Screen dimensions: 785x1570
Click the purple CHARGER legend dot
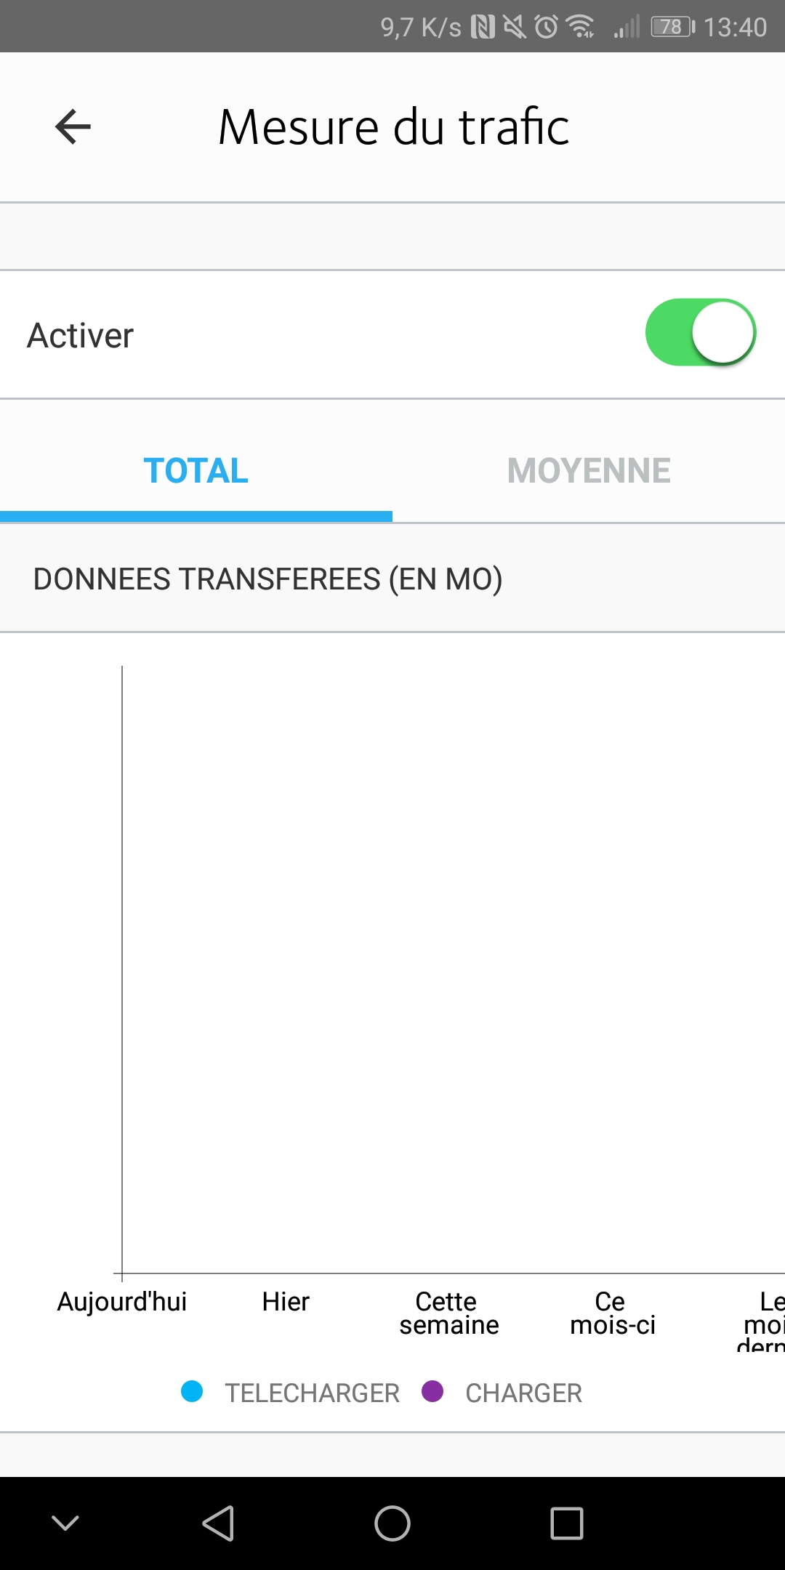tap(432, 1391)
